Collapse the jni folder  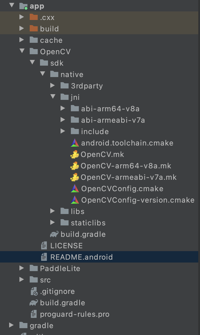pos(52,97)
